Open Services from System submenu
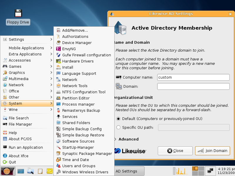 pos(84,116)
